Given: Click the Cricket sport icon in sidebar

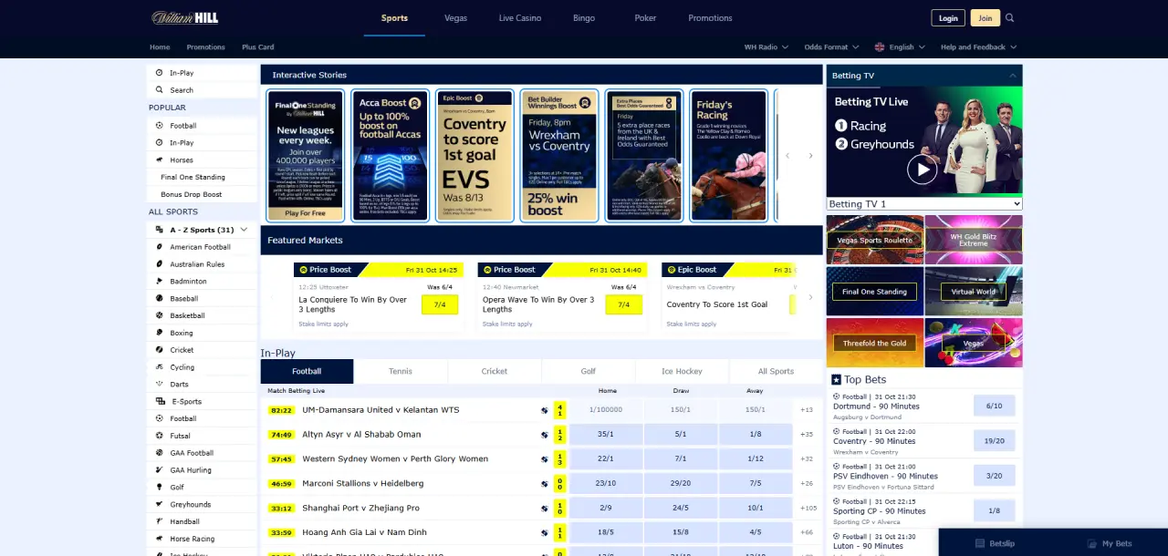Looking at the screenshot, I should (x=160, y=350).
